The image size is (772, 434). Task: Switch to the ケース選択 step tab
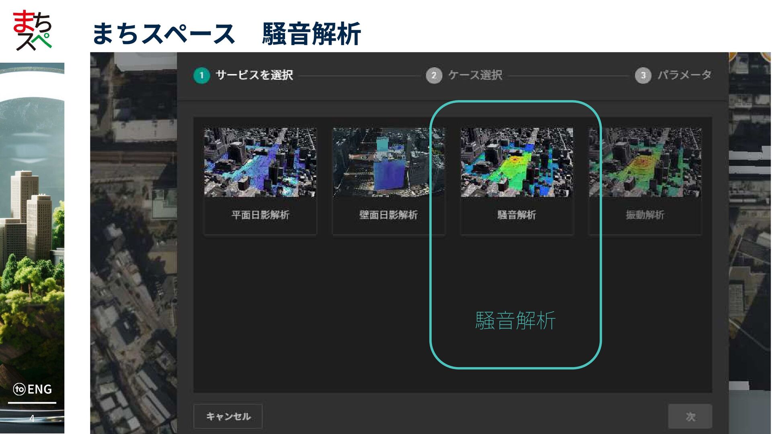coord(475,75)
